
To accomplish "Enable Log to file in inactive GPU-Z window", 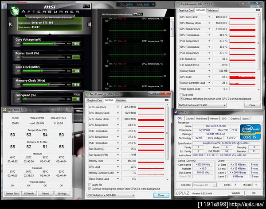I will 181,95.
